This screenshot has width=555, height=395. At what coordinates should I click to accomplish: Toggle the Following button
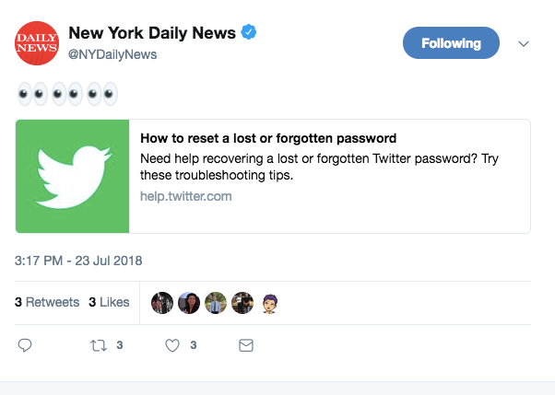(451, 42)
